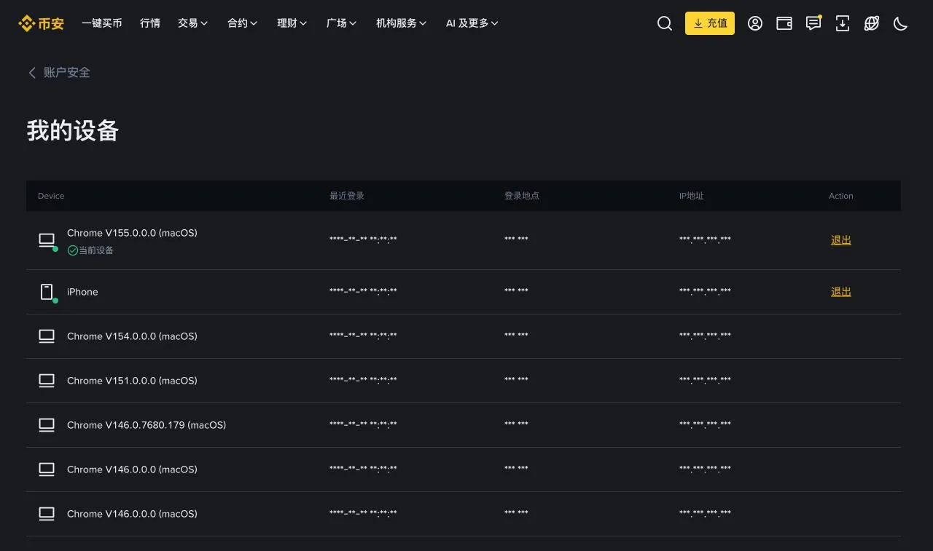Click the laptop icon for Chrome V155.0.0.0
Screen dimensions: 933x551
tap(47, 239)
